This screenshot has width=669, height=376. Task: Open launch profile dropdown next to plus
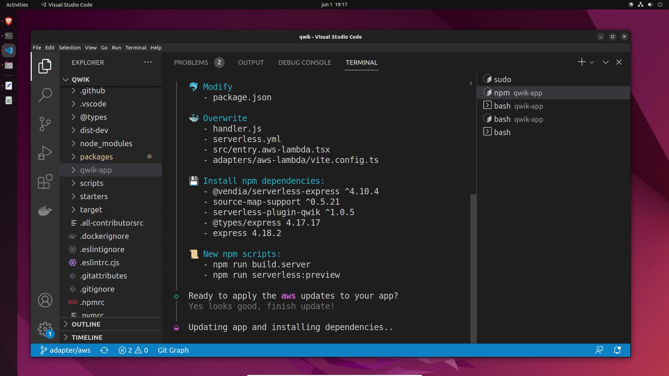pyautogui.click(x=592, y=62)
